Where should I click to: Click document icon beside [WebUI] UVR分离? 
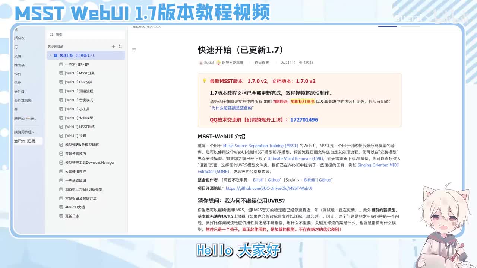(x=61, y=82)
